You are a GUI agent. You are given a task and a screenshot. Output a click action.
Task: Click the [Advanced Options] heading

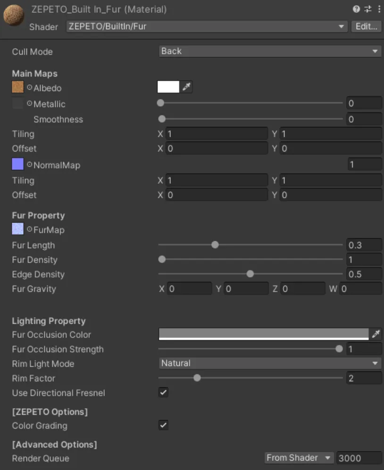click(x=55, y=445)
